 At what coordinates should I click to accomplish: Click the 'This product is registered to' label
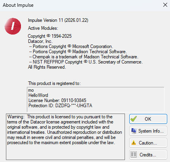coord(54,83)
